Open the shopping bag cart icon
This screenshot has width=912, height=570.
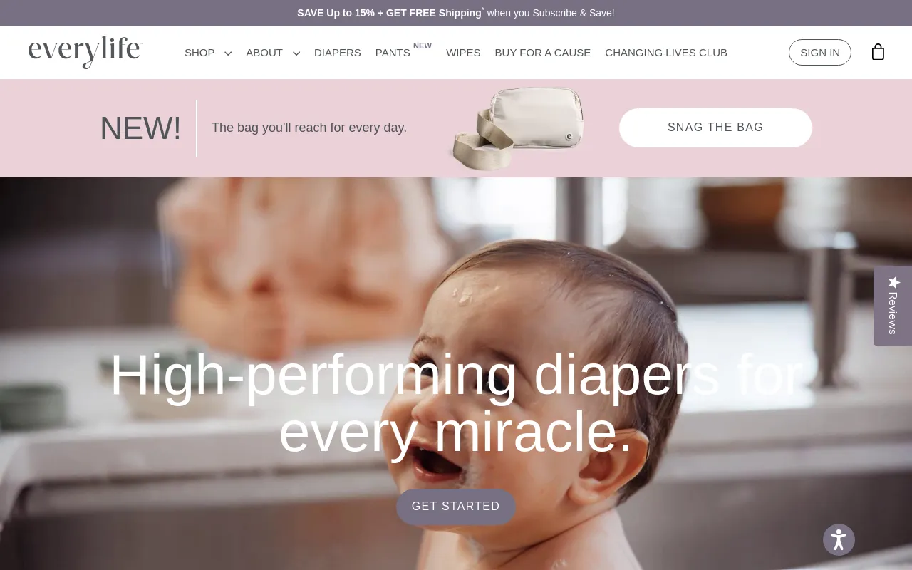click(878, 52)
